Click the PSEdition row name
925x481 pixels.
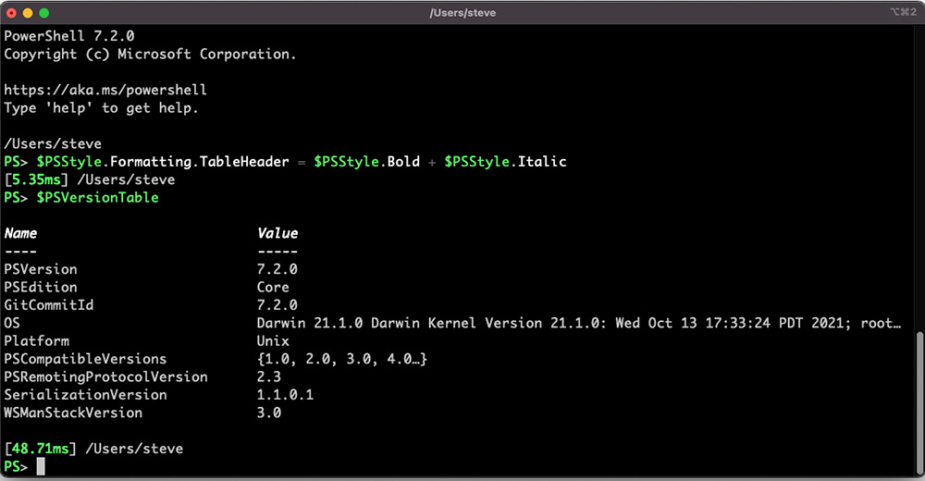pyautogui.click(x=41, y=287)
